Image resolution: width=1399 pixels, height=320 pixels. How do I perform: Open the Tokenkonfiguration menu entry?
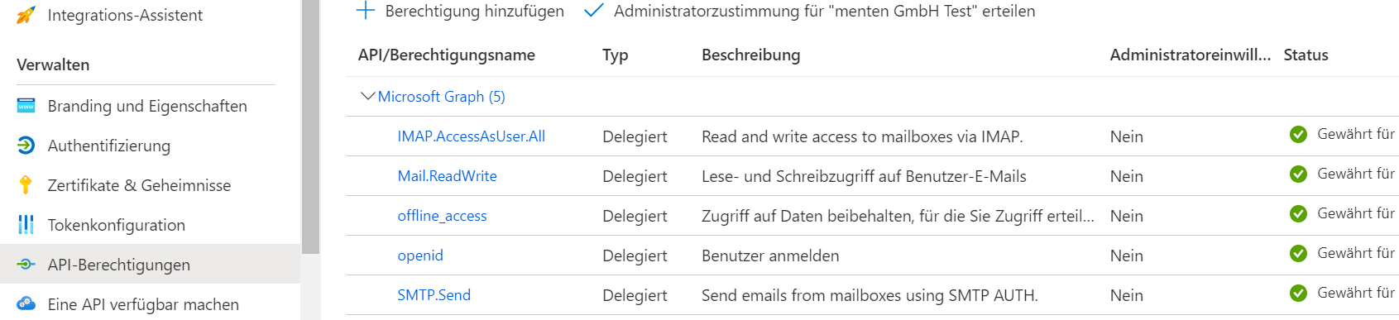[117, 225]
